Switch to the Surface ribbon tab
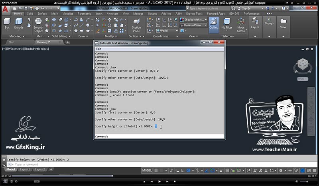Viewport: 319px width, 186px height. coord(42,14)
